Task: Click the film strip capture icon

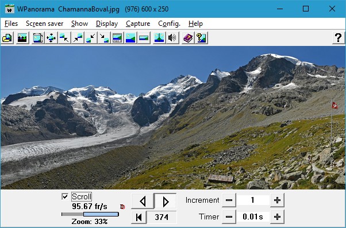Action: point(38,38)
